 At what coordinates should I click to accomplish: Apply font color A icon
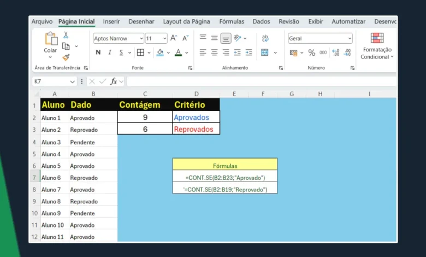pos(178,52)
